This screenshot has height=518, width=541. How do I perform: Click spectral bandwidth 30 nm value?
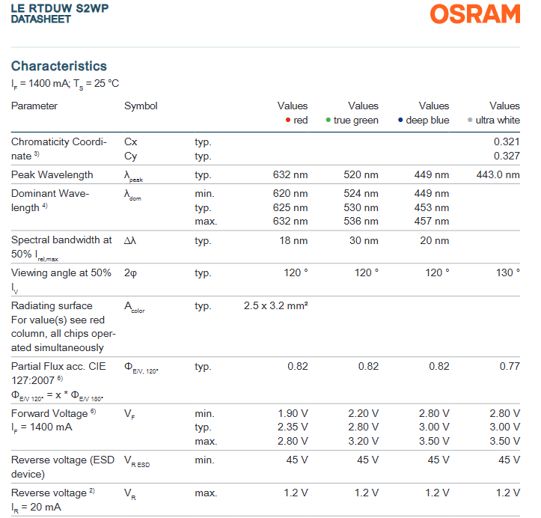tap(364, 240)
